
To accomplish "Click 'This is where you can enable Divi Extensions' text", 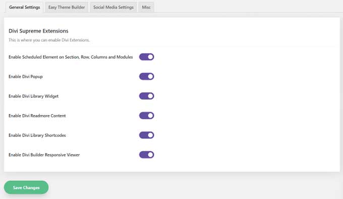I will [49, 40].
